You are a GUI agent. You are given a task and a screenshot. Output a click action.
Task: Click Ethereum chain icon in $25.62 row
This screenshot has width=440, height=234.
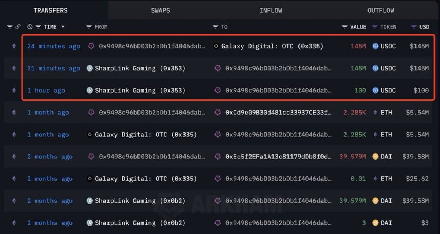click(14, 179)
